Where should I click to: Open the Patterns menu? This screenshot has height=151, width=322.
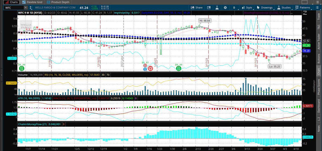303,7
